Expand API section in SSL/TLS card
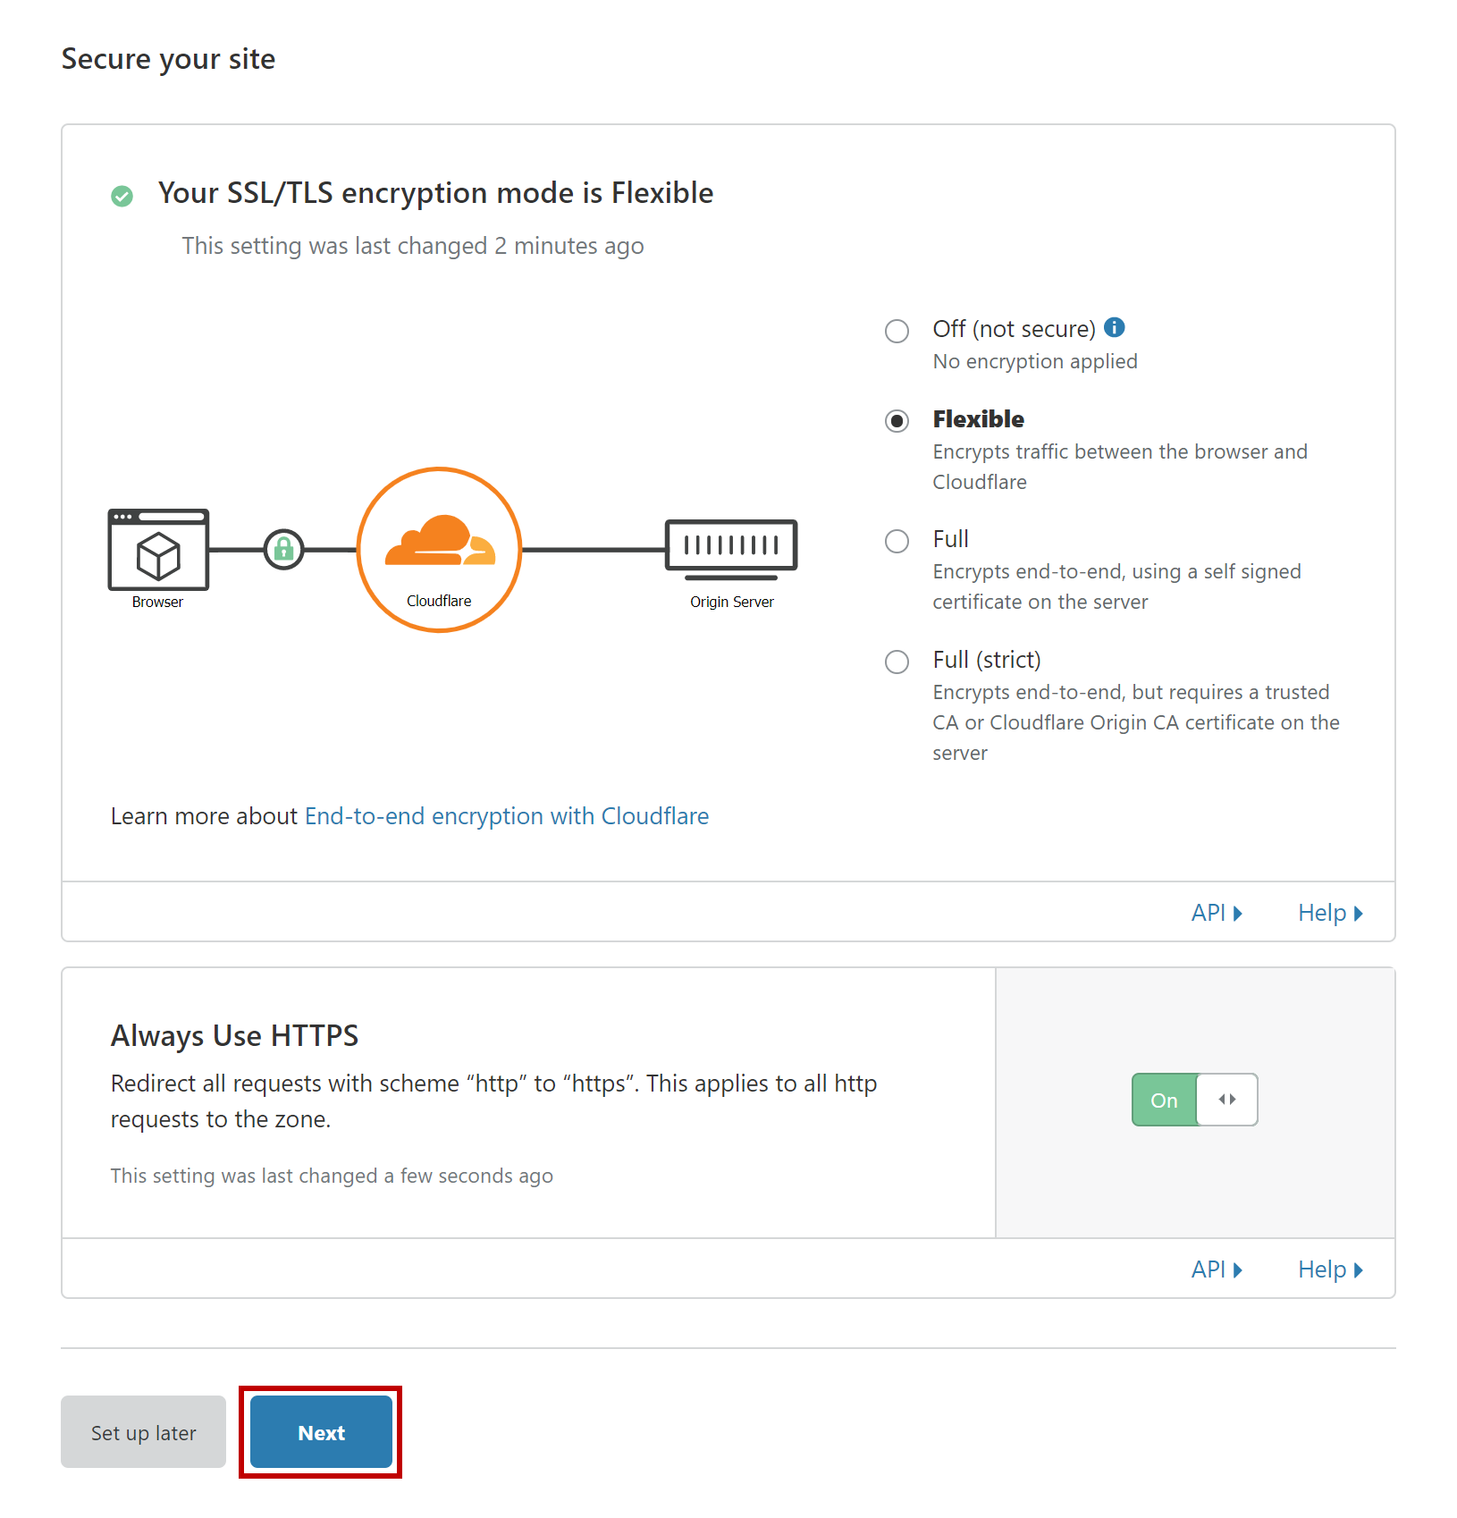1457x1518 pixels. pos(1216,913)
